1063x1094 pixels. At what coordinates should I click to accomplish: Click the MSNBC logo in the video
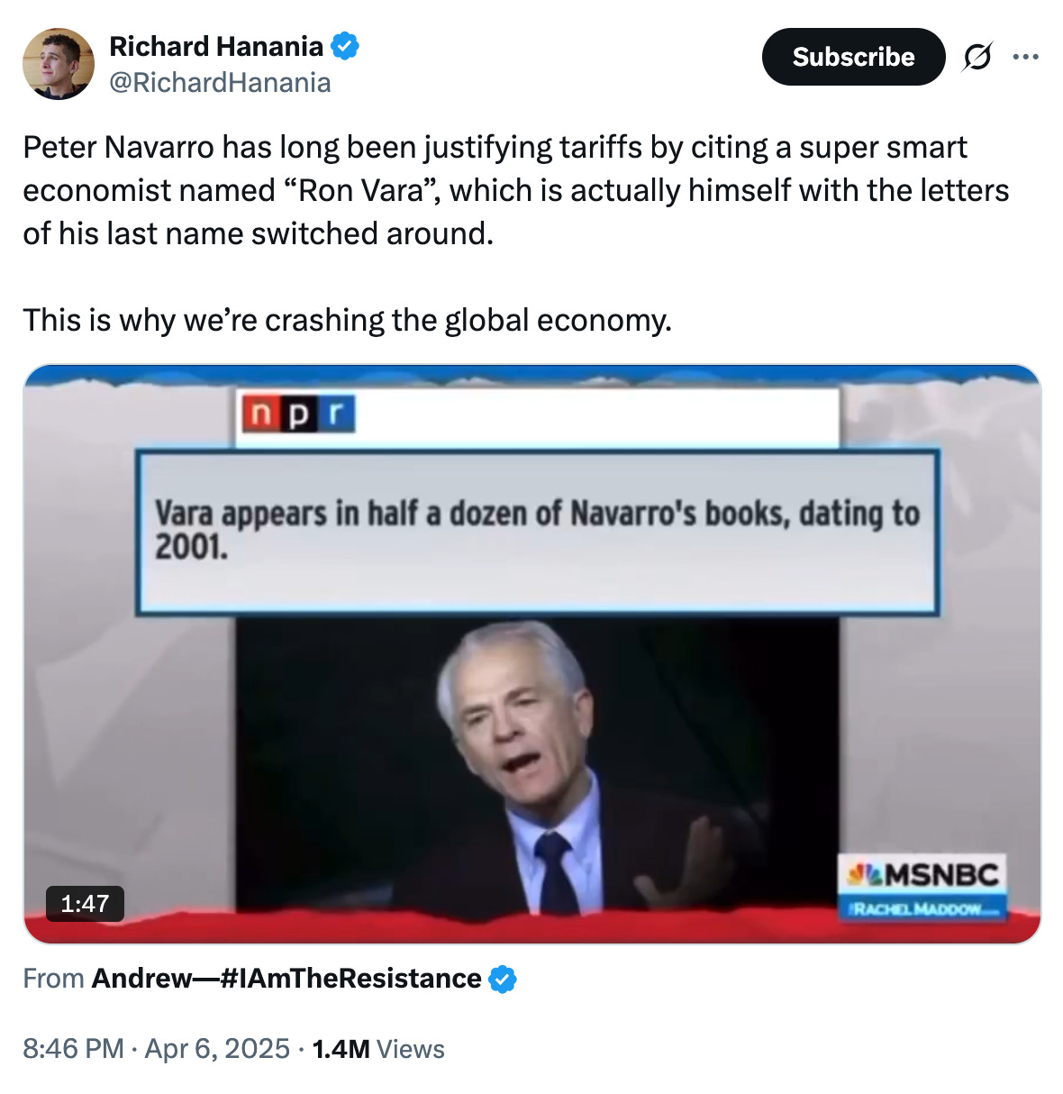click(922, 874)
